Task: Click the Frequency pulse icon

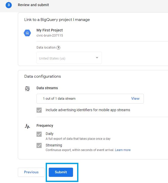Action: (27, 126)
